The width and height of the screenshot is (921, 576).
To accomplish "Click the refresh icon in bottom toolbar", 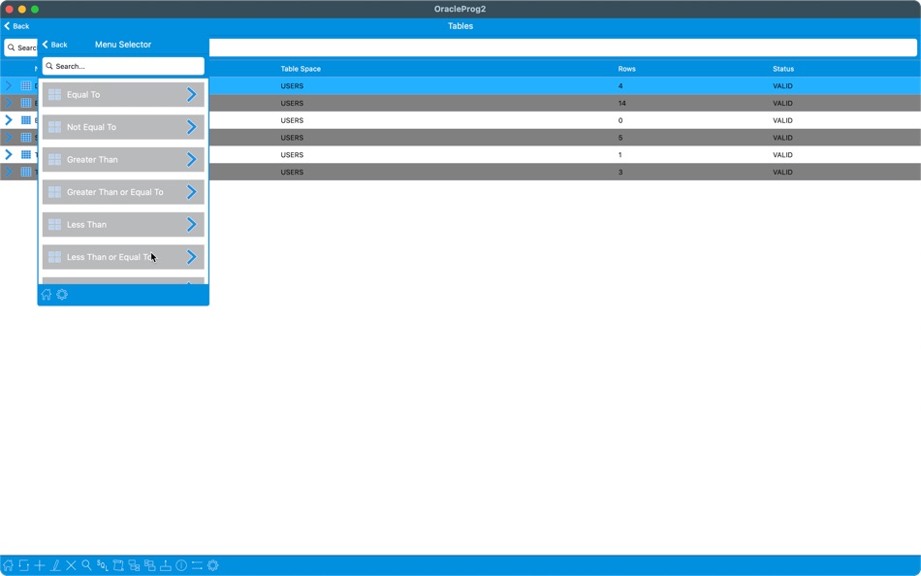I will point(23,564).
